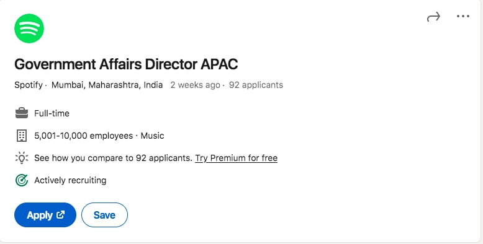Click the 5,001-10,000 employees text
The image size is (483, 244).
[x=83, y=136]
